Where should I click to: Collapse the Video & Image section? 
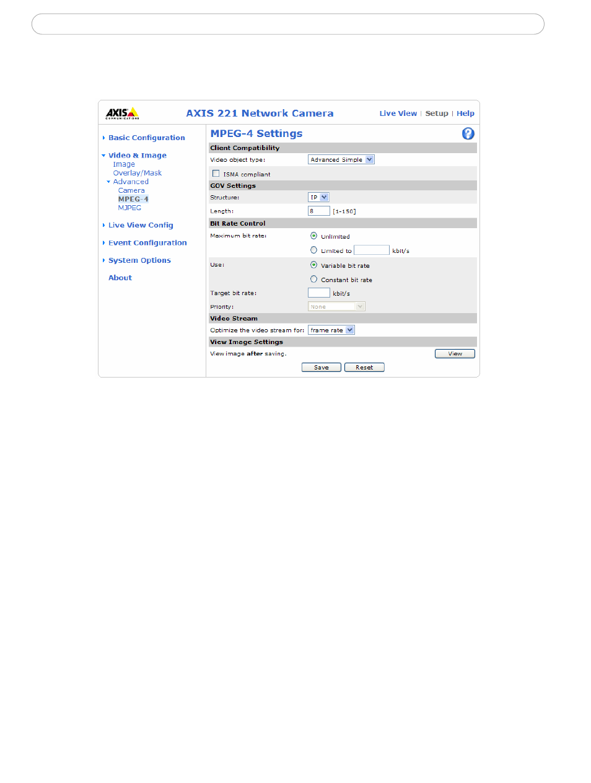pos(137,156)
